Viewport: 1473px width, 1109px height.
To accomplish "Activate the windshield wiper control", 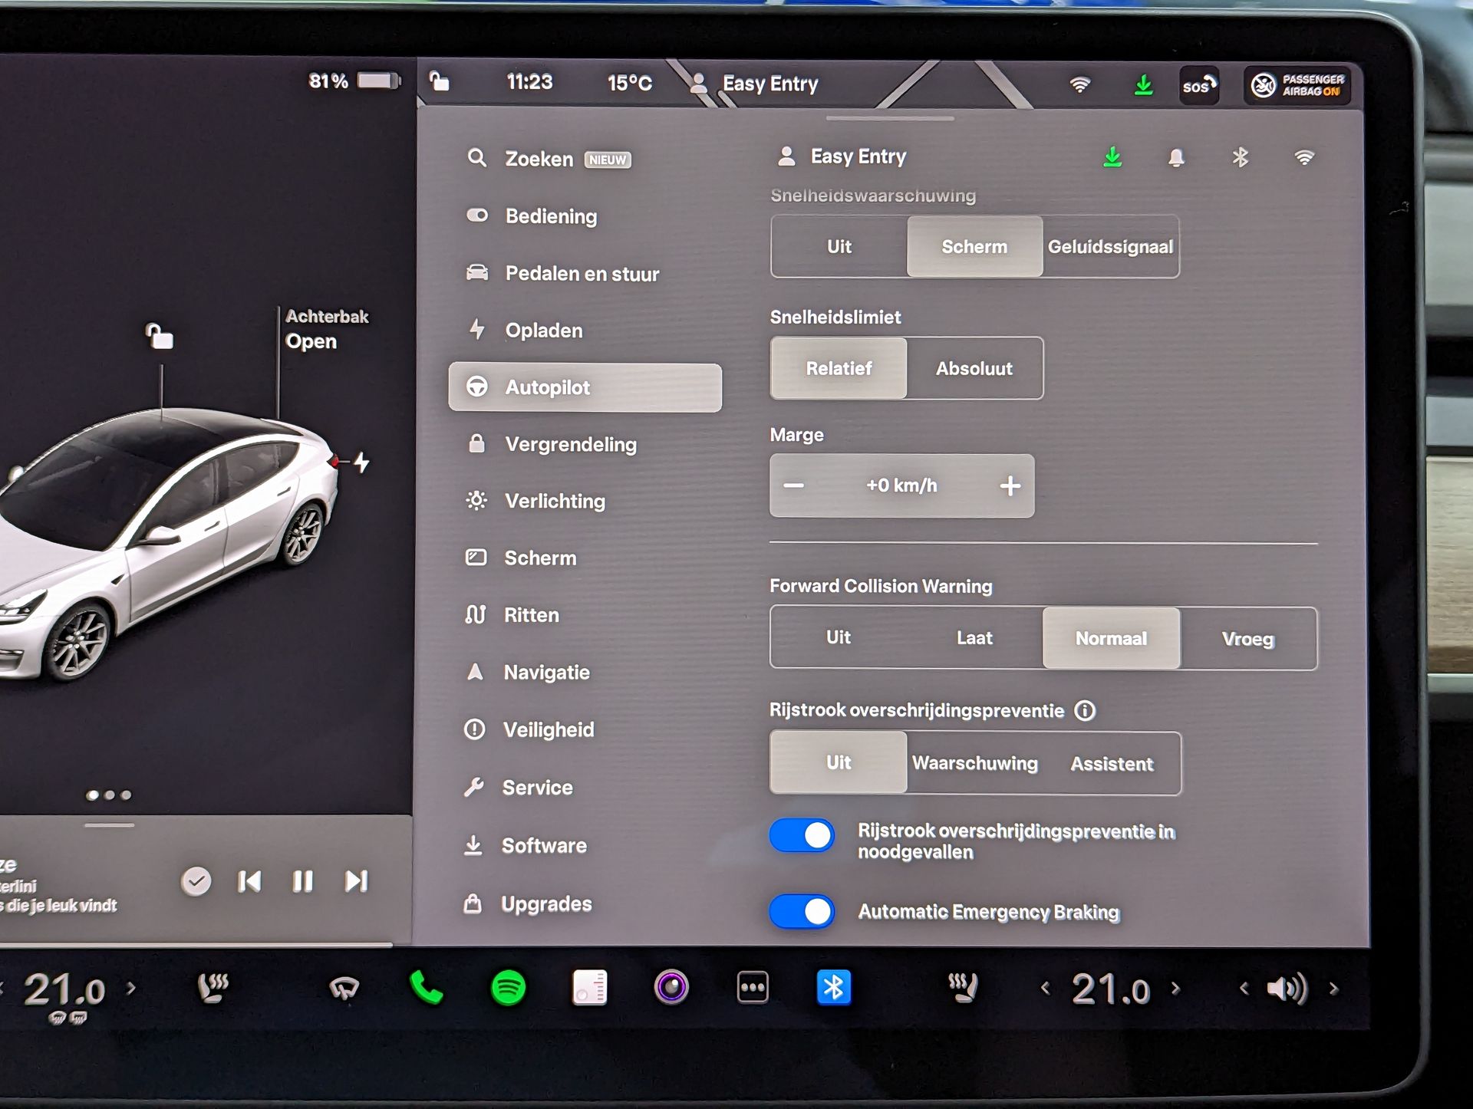I will 344,989.
